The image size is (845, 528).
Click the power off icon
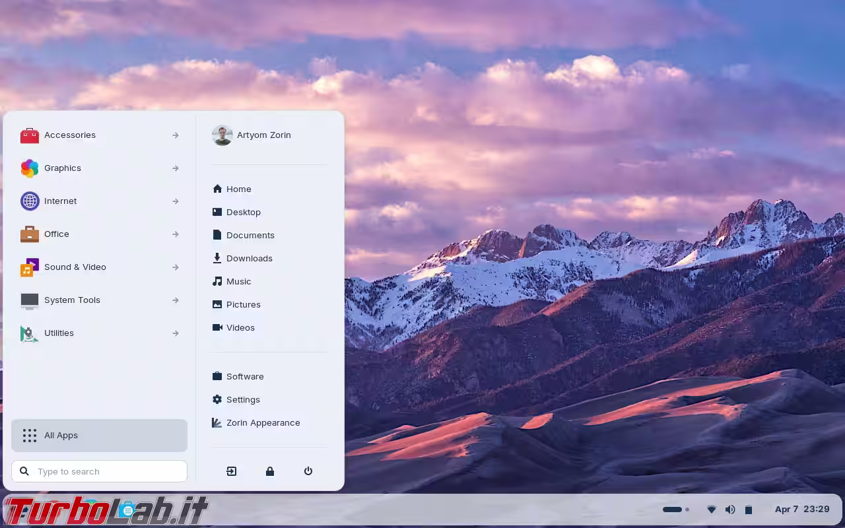point(308,471)
